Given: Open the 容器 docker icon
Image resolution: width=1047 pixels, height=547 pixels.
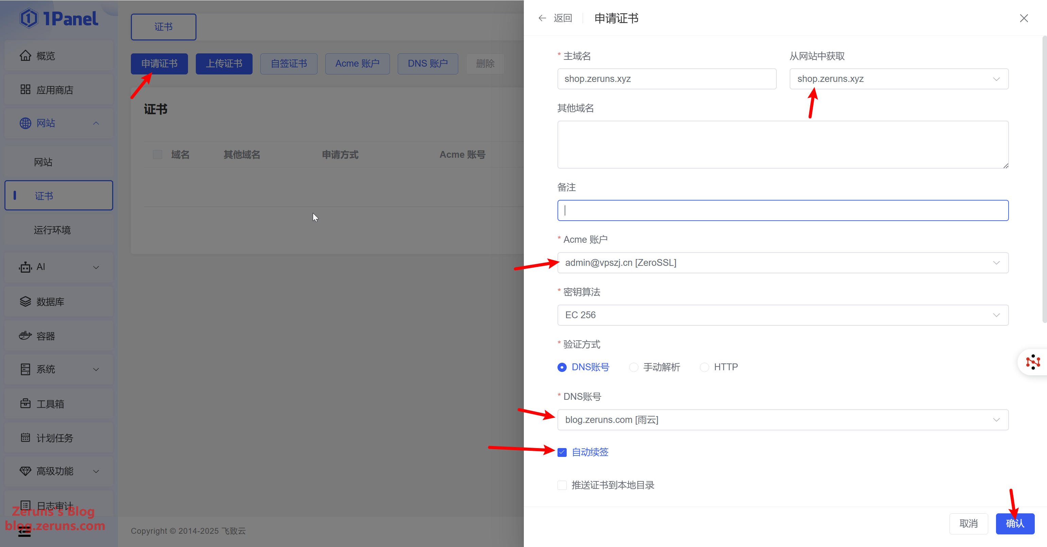Looking at the screenshot, I should click(25, 336).
